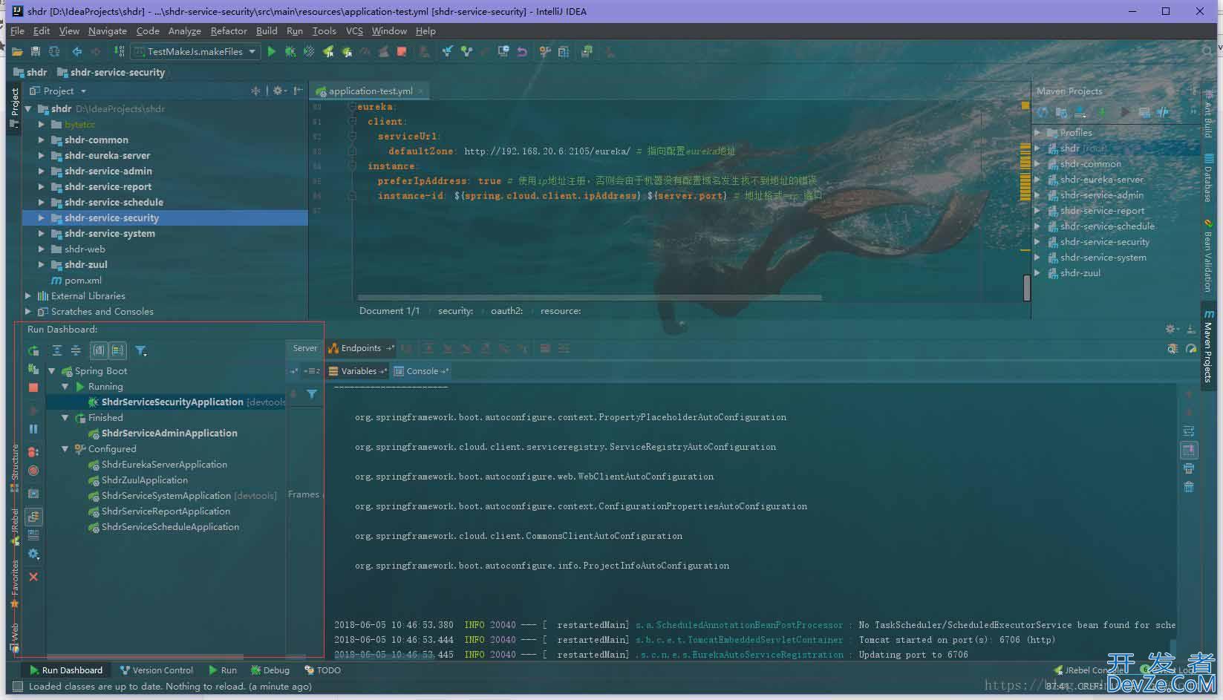Run TestMakeJs.makeFiles with the green play icon
Screen dimensions: 1223x700
click(x=271, y=51)
